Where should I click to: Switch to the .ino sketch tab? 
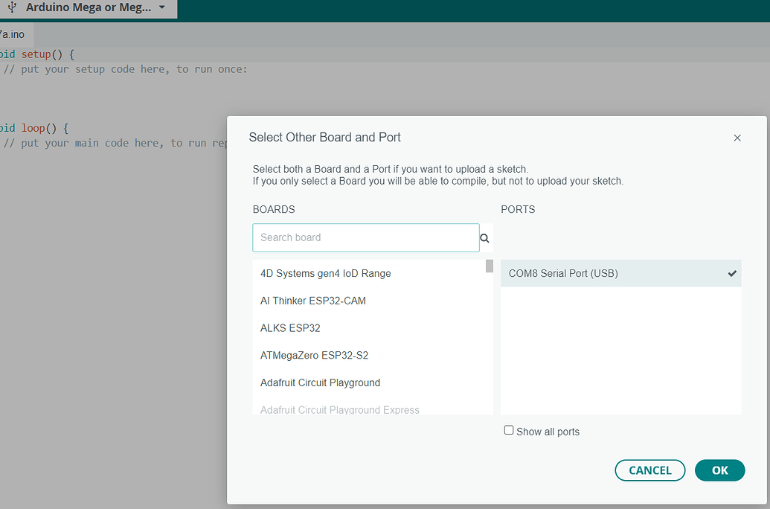15,34
